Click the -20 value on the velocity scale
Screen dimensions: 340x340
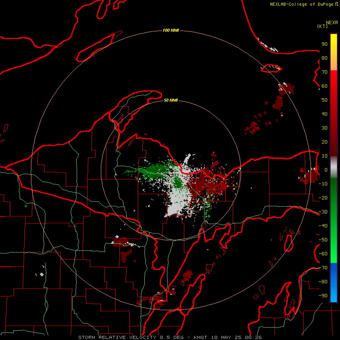[x=323, y=198]
